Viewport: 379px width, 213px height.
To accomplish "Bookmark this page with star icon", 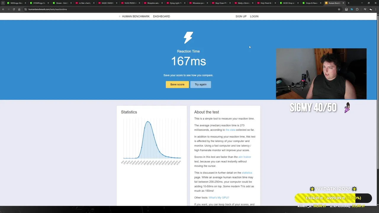I will pos(339,9).
